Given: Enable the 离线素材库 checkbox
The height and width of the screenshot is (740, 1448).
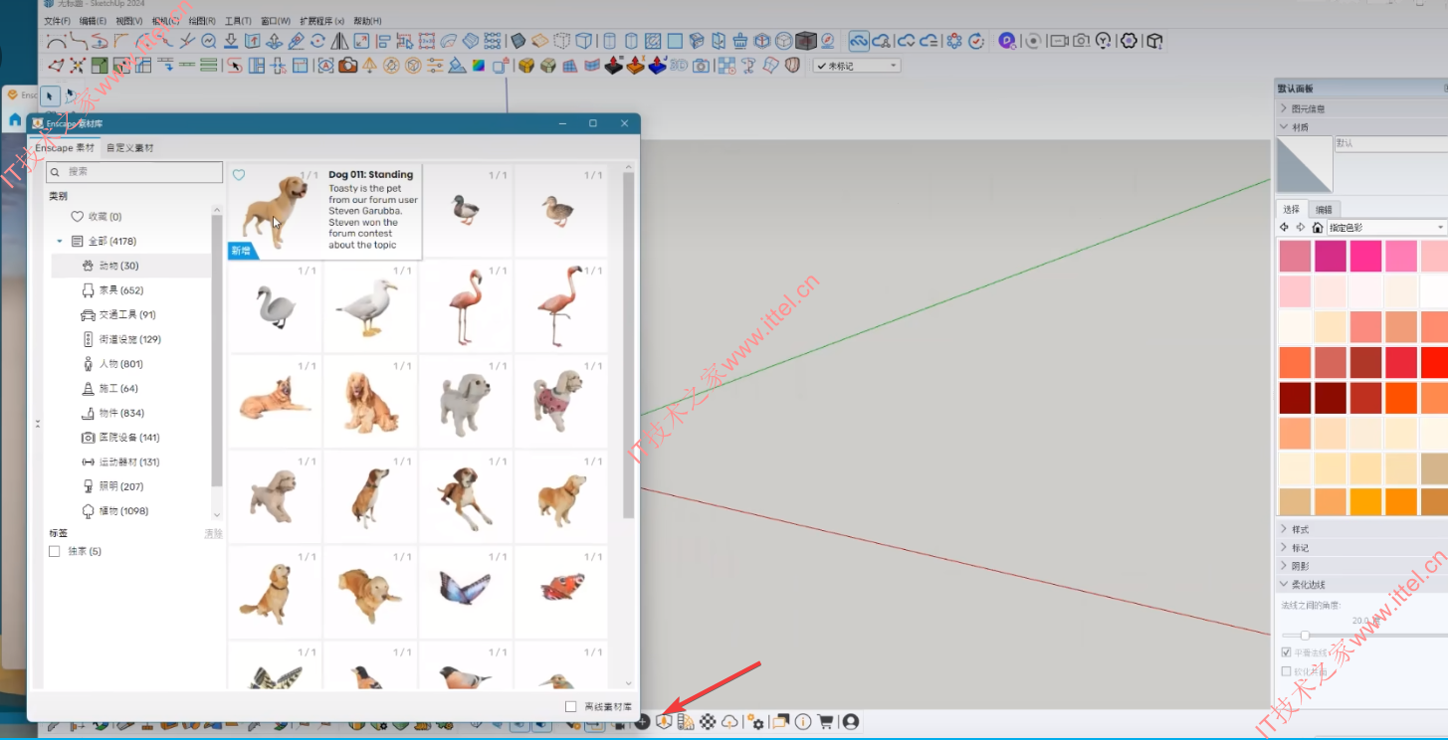Looking at the screenshot, I should pos(571,707).
